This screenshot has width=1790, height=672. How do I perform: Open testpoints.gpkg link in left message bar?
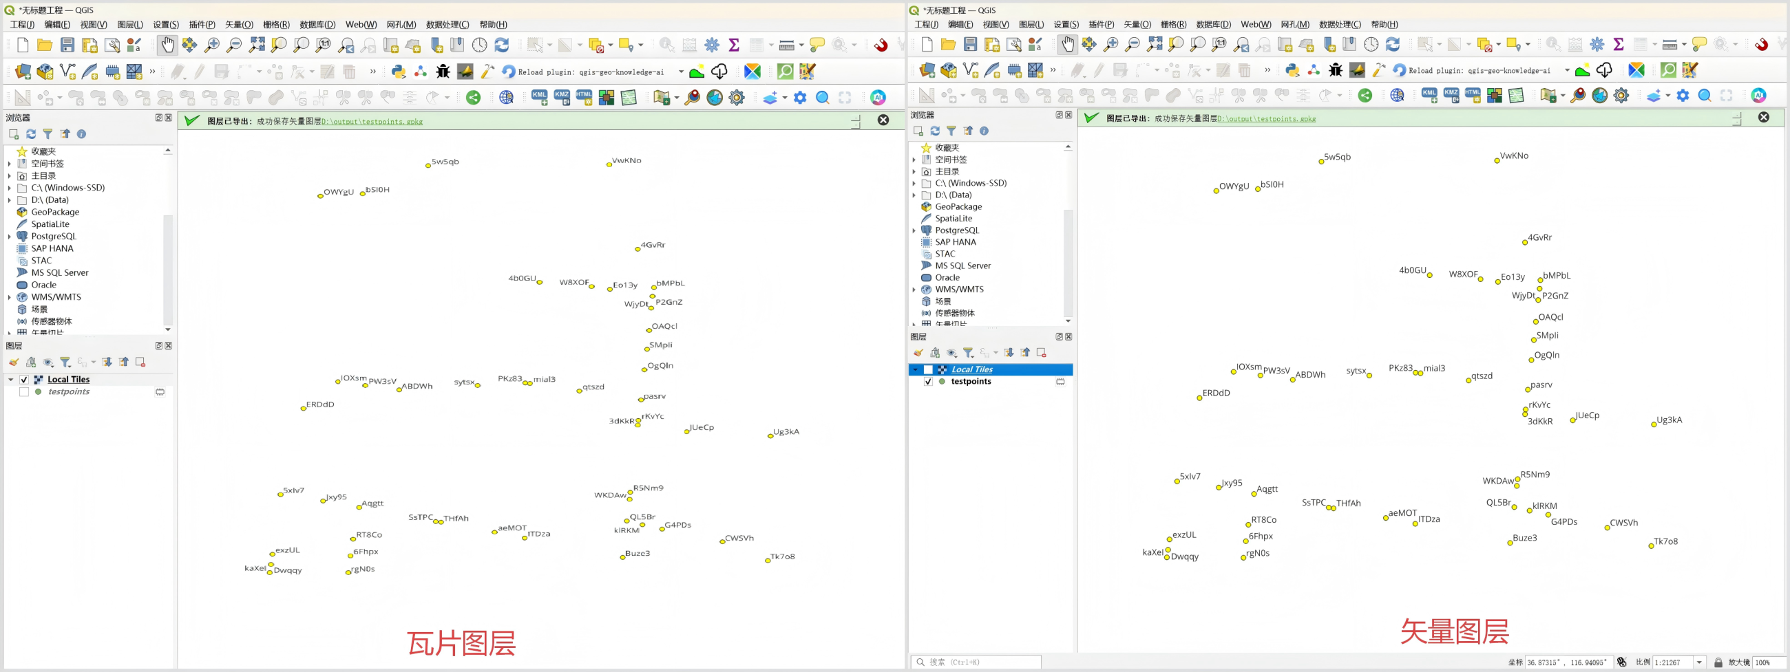pos(372,122)
